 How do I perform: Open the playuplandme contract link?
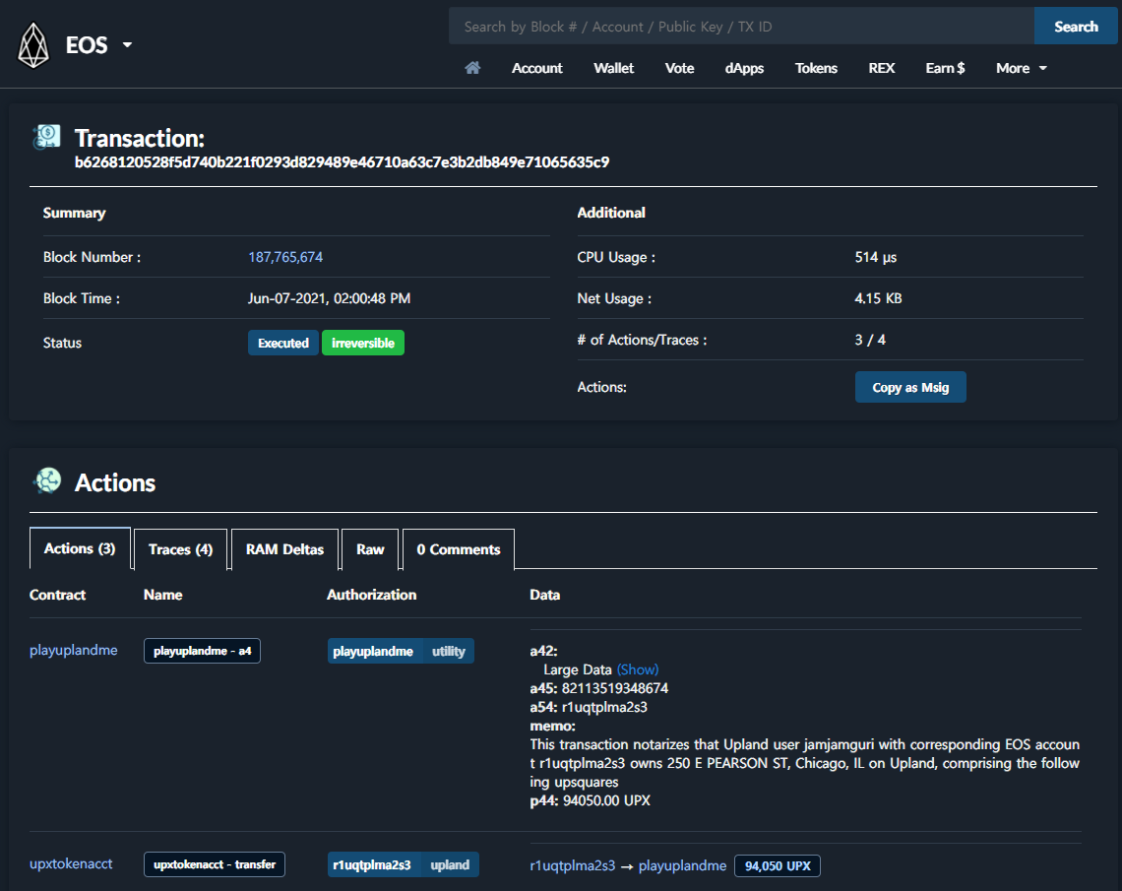[73, 650]
